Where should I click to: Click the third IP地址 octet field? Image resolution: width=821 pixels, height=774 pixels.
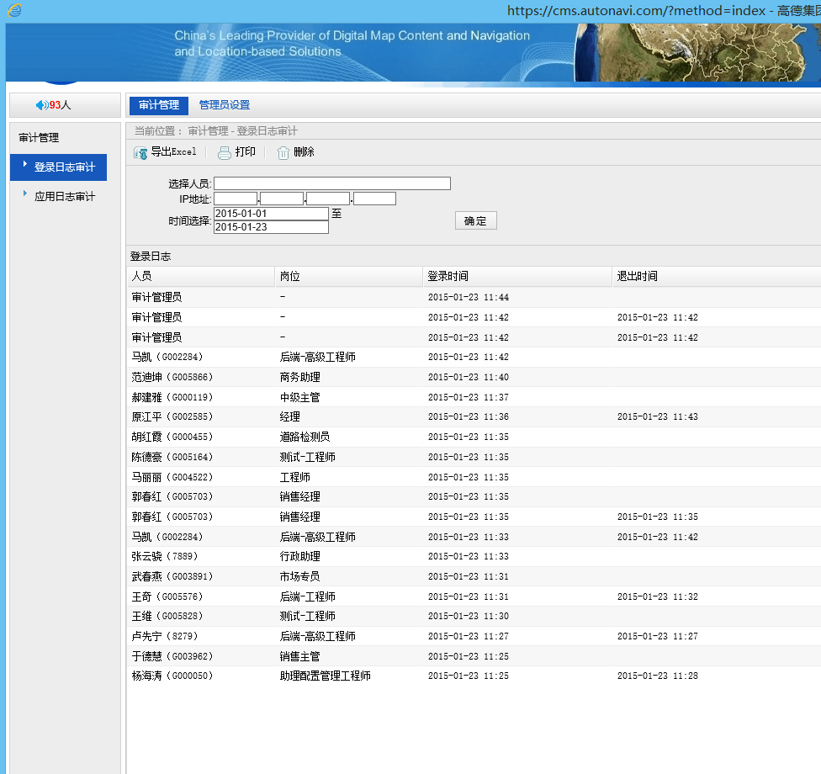(x=328, y=199)
